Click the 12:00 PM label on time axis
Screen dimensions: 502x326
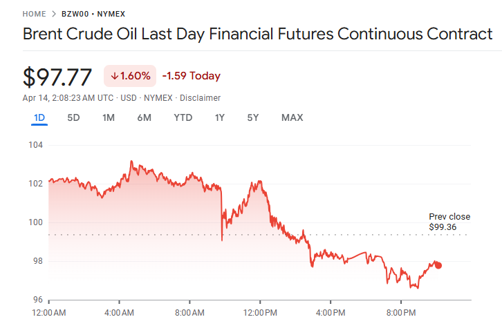[260, 313]
